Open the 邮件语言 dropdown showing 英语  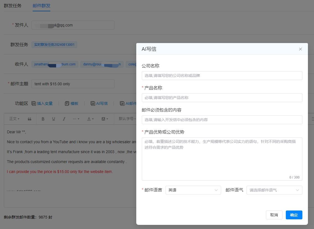tap(193, 190)
